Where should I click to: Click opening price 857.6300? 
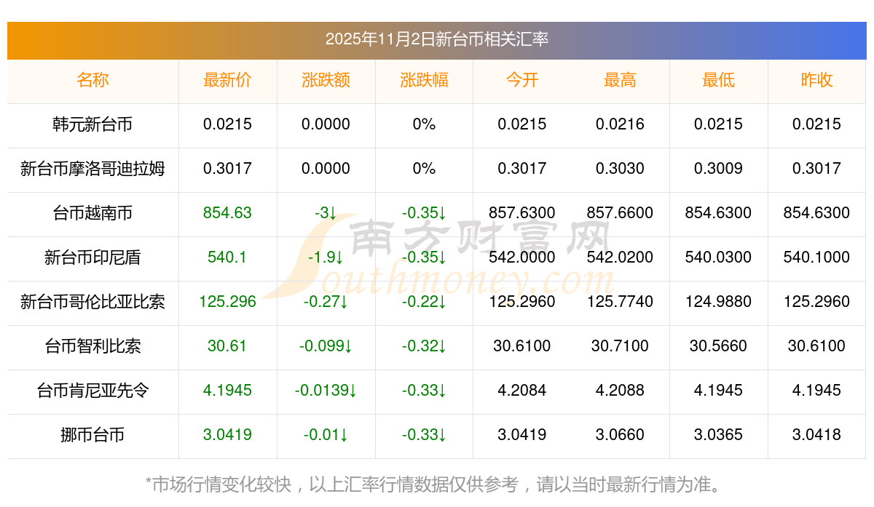(522, 213)
